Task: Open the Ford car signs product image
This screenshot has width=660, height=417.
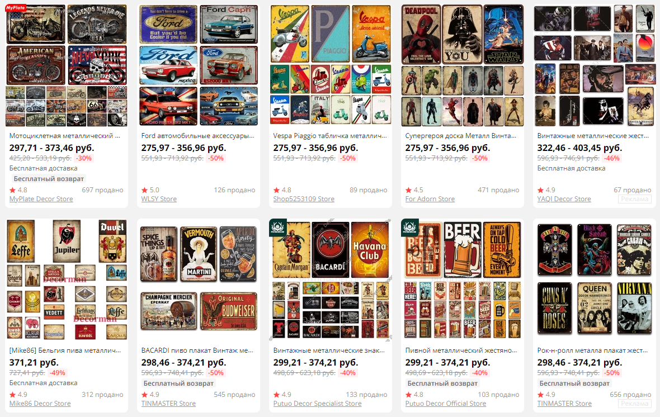Action: (198, 65)
